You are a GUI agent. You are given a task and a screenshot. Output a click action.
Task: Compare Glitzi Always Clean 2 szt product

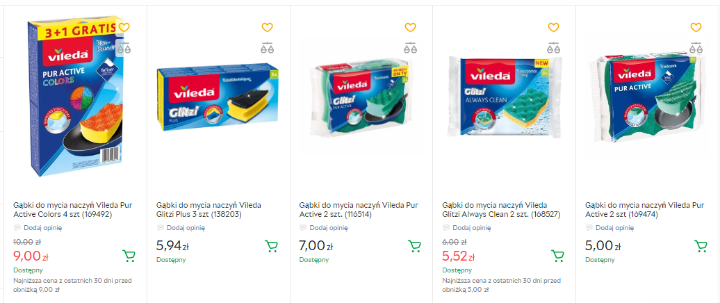(553, 49)
